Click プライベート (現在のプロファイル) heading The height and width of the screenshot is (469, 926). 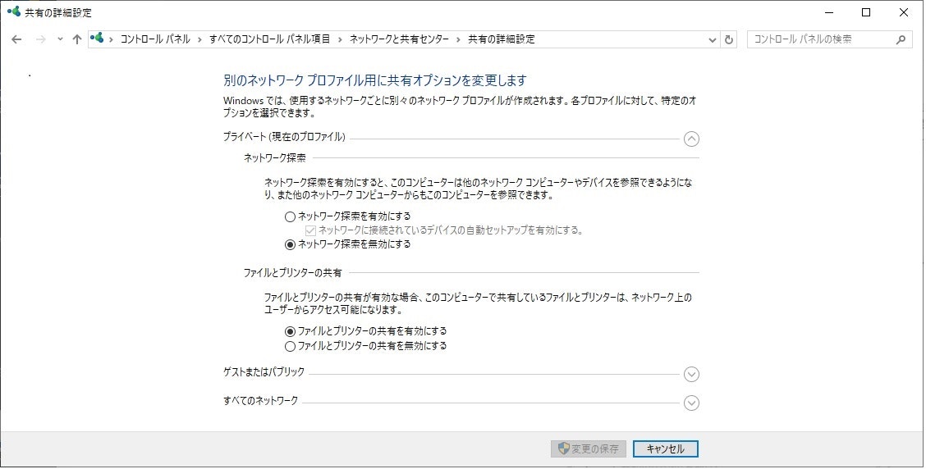point(284,137)
